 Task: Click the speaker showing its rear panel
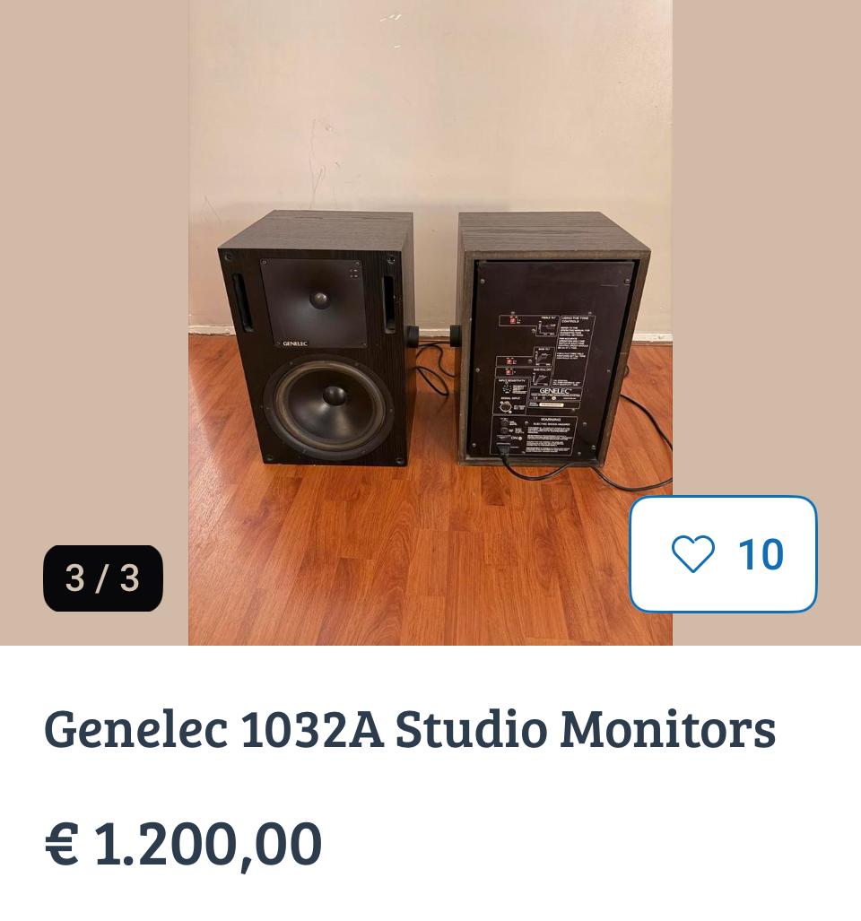click(554, 339)
